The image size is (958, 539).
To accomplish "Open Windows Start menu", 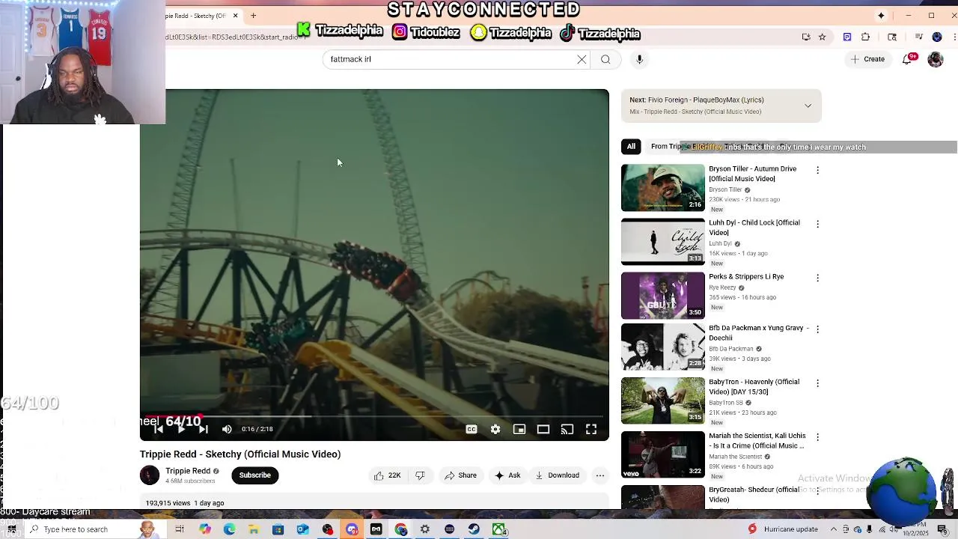I will pos(11,529).
